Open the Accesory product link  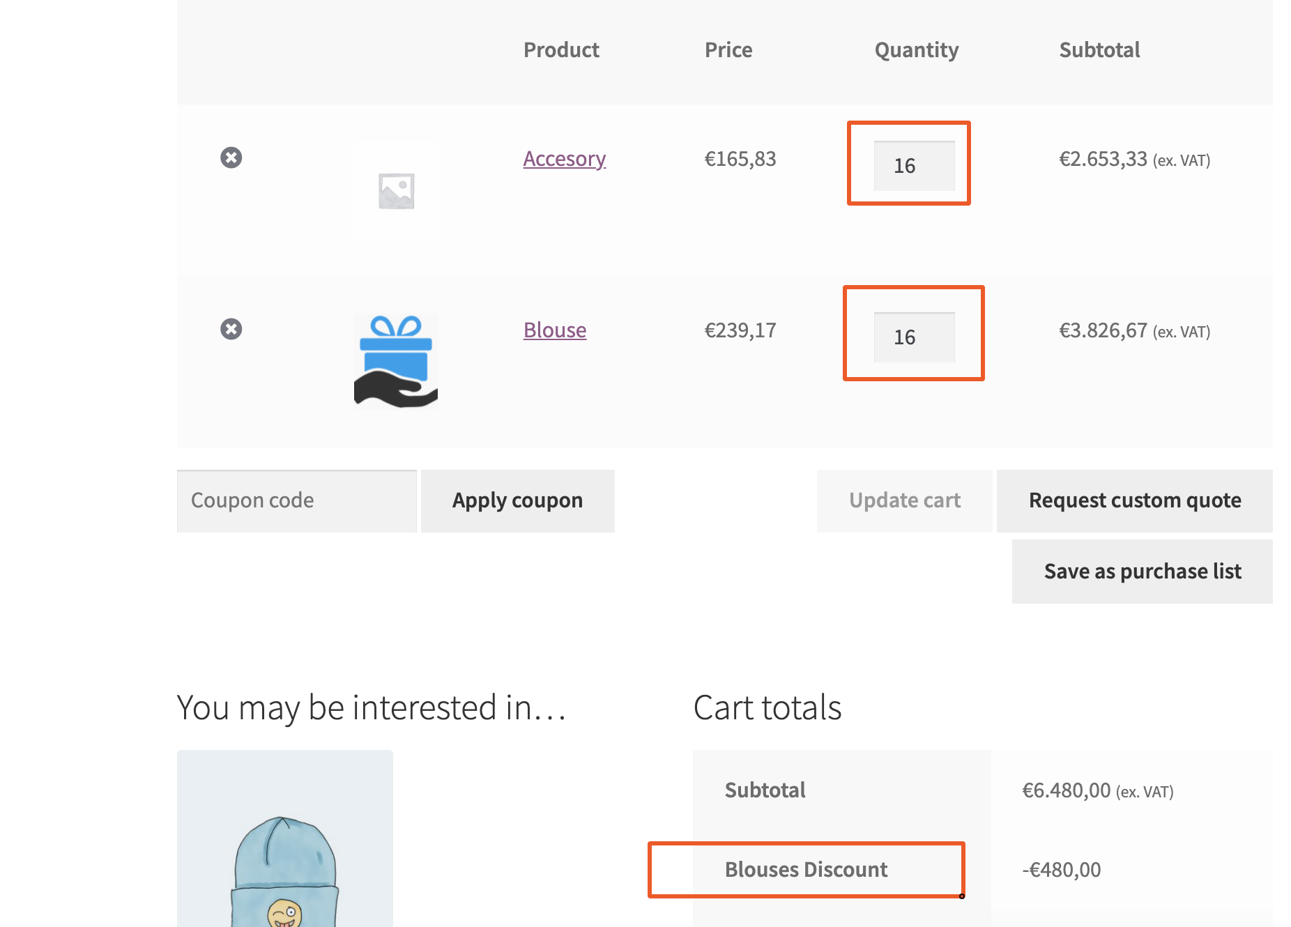coord(565,159)
